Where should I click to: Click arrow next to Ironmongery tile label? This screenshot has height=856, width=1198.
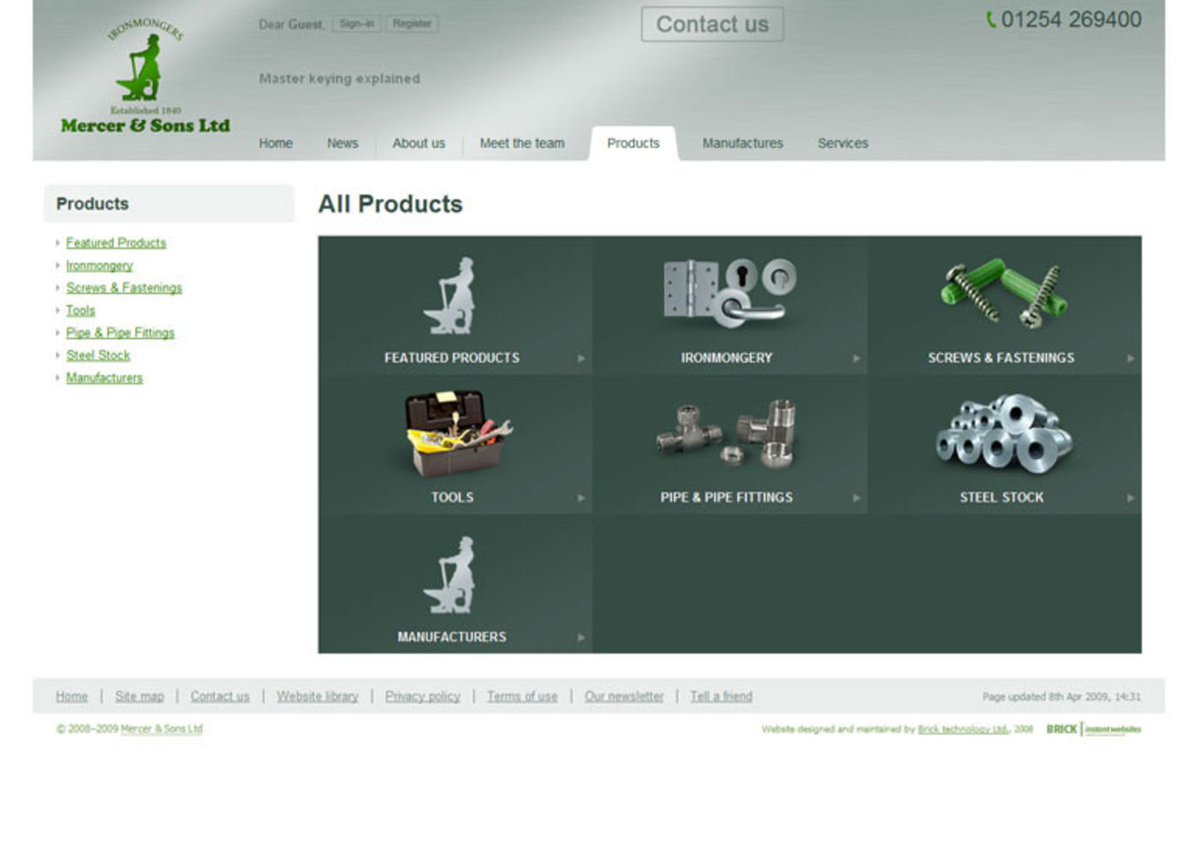(856, 359)
